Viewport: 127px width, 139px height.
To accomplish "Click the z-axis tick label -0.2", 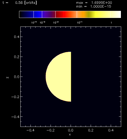I will [x=15, y=97].
